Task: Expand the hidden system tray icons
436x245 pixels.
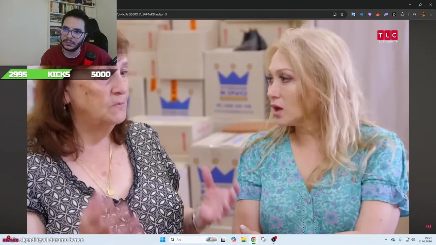Action: pyautogui.click(x=386, y=240)
